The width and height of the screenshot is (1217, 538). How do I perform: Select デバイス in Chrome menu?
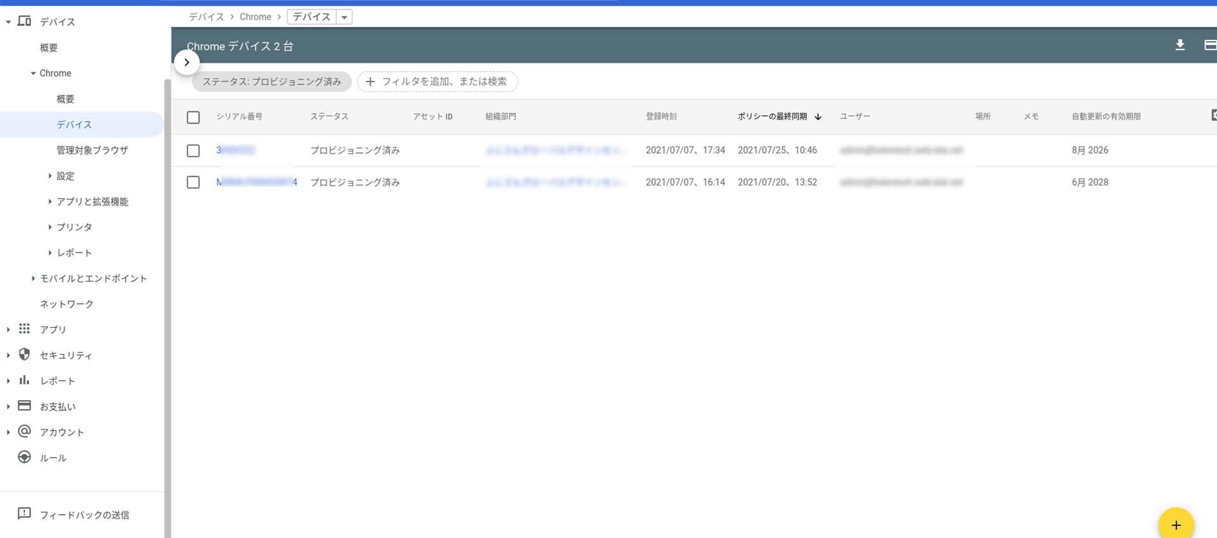(x=74, y=125)
